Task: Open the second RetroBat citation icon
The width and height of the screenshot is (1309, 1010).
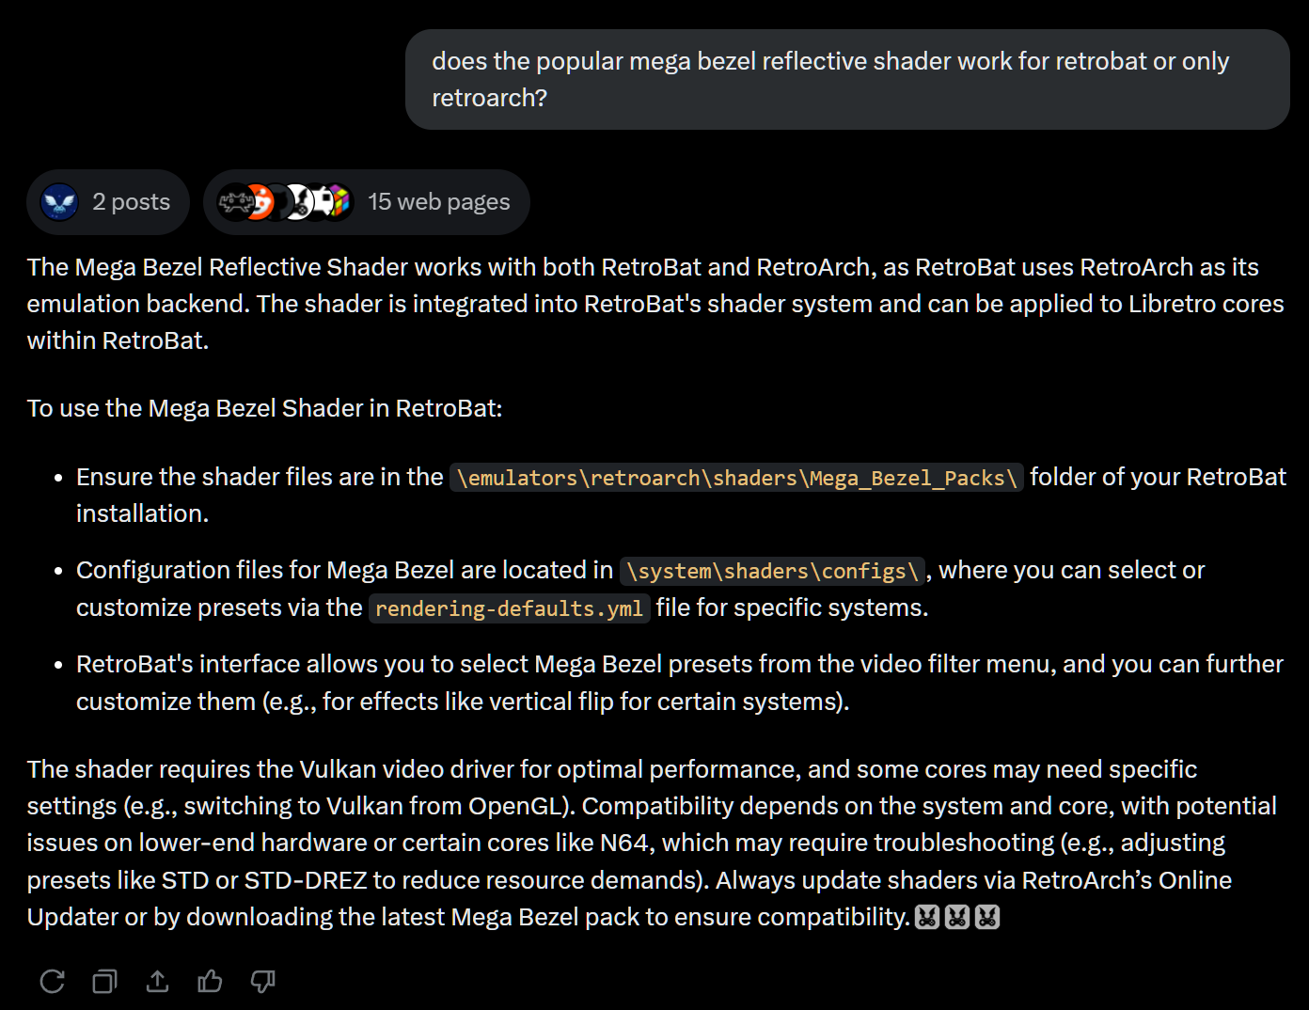Action: 957,917
